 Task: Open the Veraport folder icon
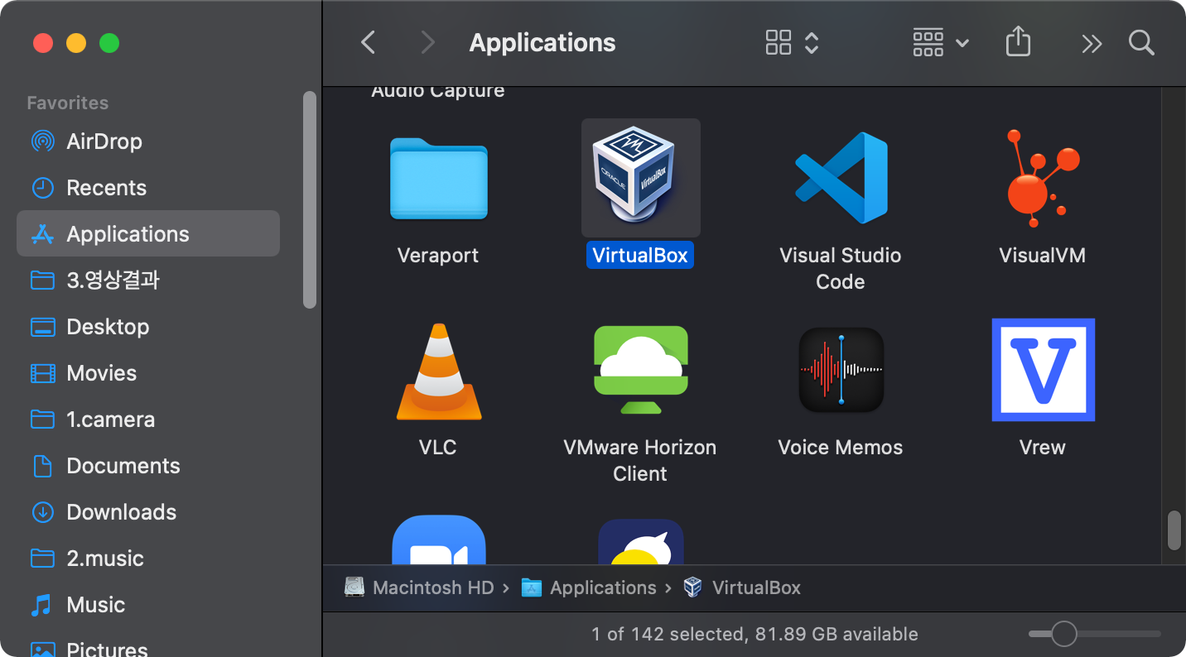point(438,178)
